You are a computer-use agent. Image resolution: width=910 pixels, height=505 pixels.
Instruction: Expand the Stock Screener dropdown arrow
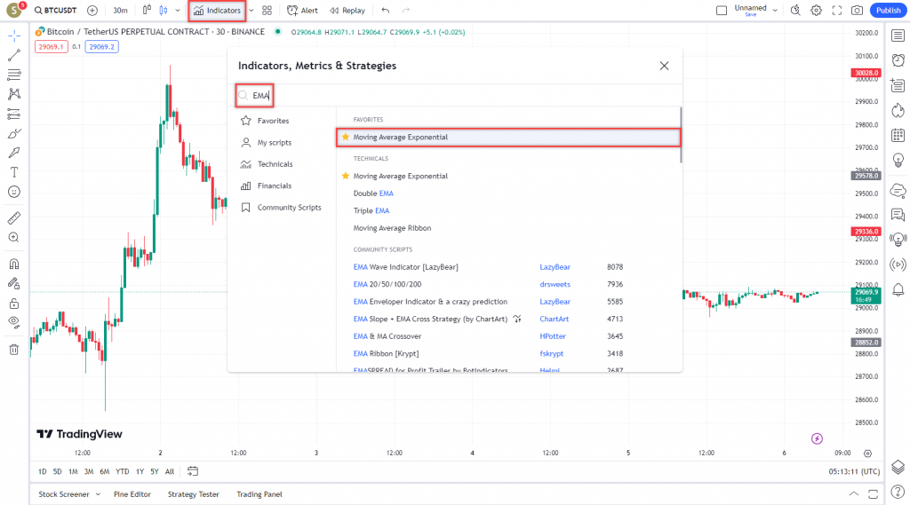tap(98, 494)
